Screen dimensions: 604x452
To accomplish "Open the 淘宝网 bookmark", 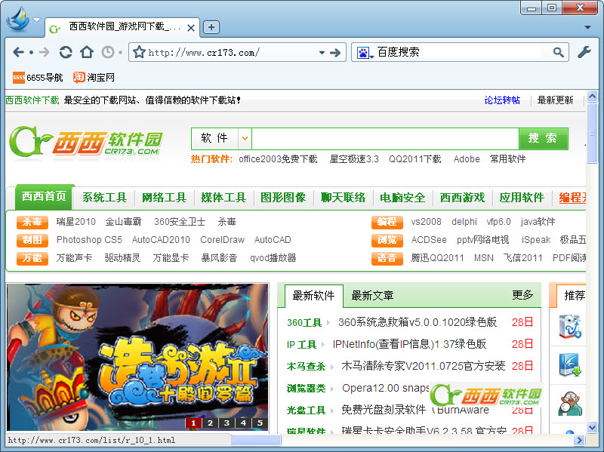I will (94, 78).
